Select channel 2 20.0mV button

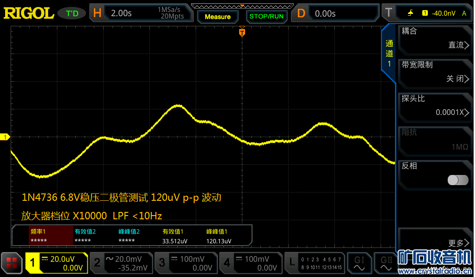tap(122, 263)
